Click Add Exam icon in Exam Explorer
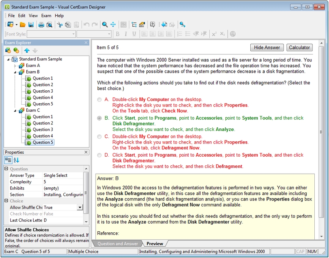Image resolution: width=329 pixels, height=258 pixels. coord(8,51)
